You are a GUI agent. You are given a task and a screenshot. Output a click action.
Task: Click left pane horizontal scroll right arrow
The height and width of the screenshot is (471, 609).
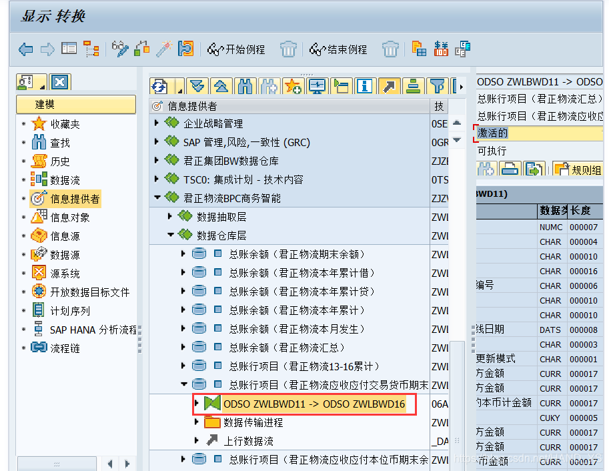pyautogui.click(x=127, y=463)
